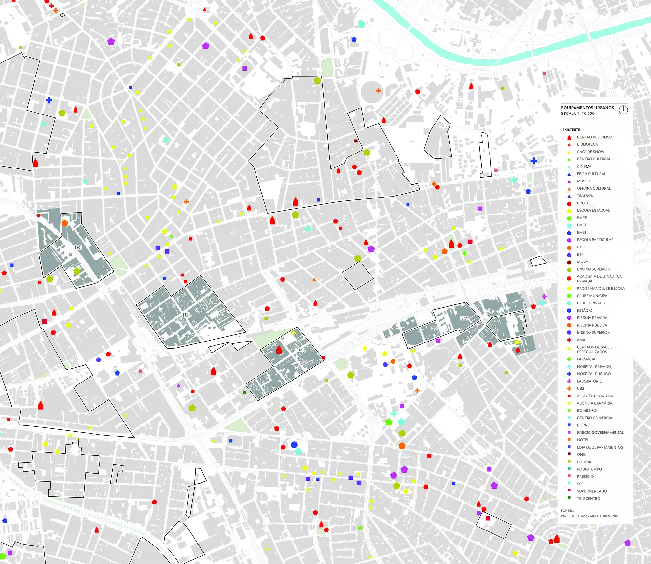
Task: Click the blue square Correio legend symbol
Action: pyautogui.click(x=569, y=425)
